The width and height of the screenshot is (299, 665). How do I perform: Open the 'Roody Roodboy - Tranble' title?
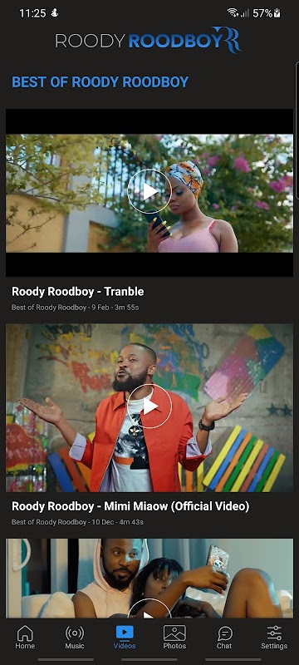click(x=77, y=292)
